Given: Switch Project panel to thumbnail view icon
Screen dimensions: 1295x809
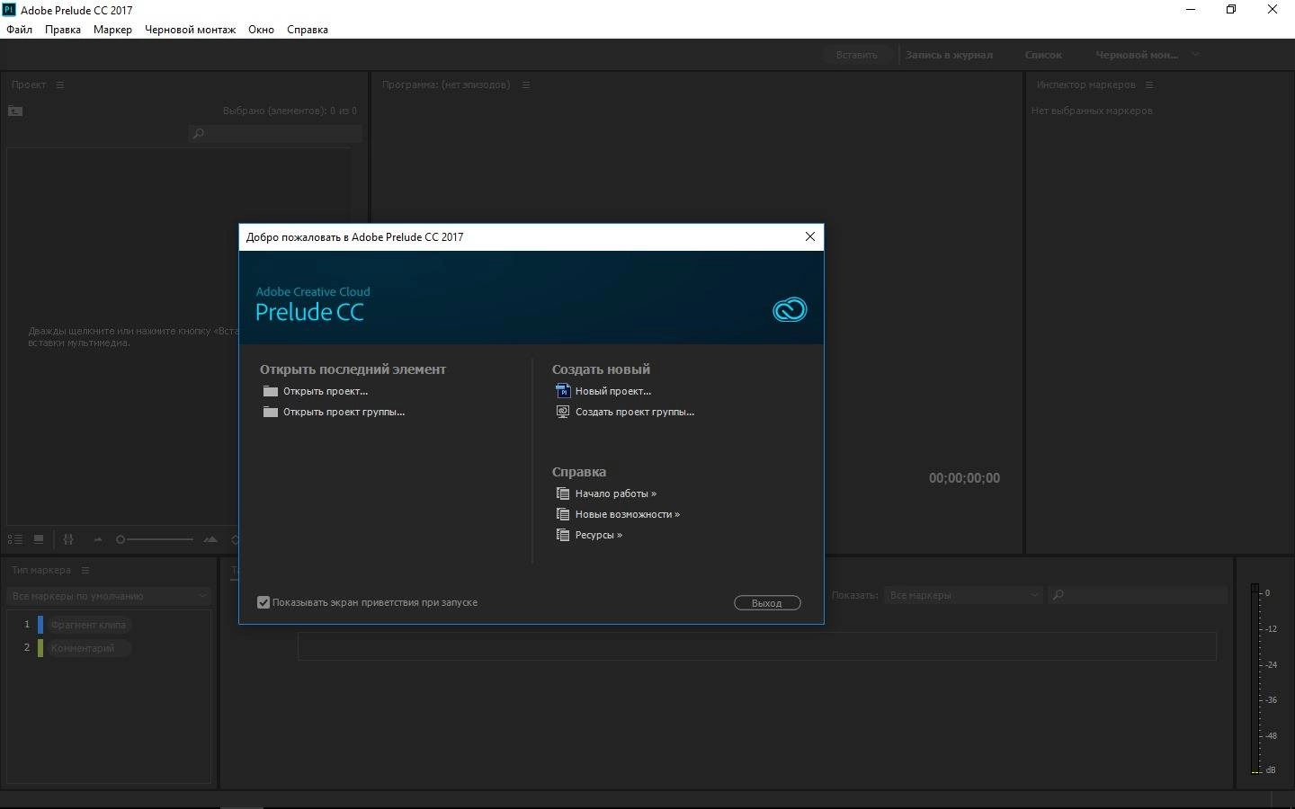Looking at the screenshot, I should pos(39,539).
